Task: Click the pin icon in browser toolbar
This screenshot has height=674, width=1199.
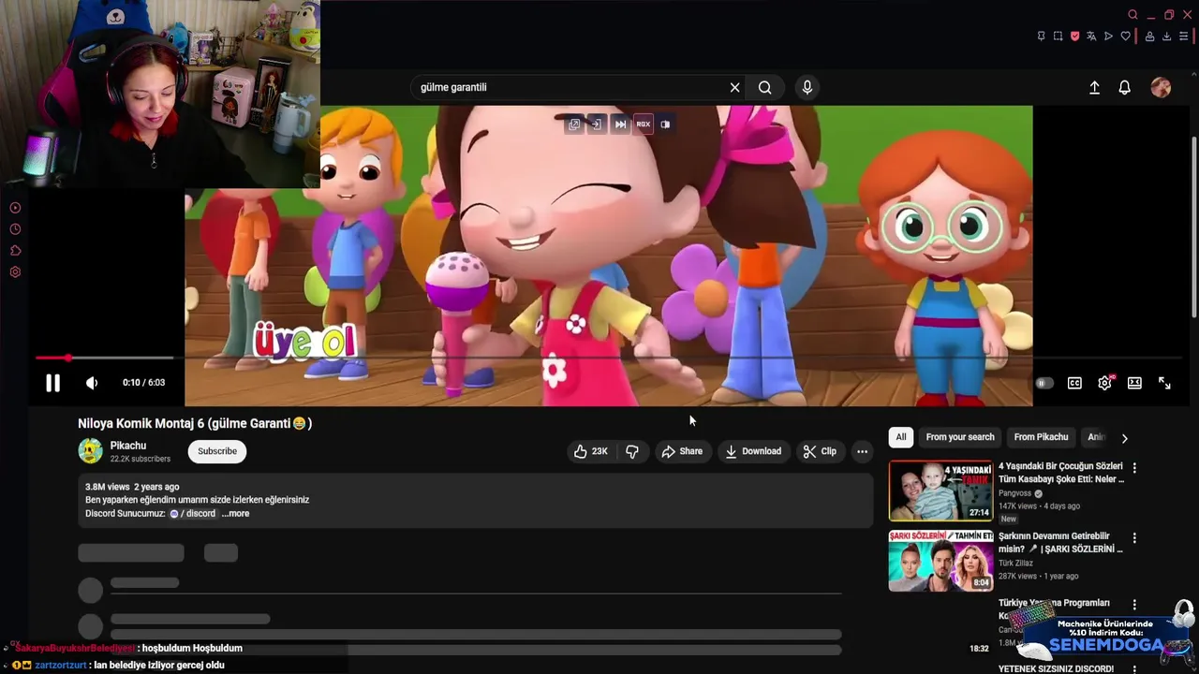Action: pos(1041,37)
